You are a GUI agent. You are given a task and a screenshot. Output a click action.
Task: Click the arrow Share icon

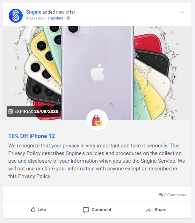149,210
